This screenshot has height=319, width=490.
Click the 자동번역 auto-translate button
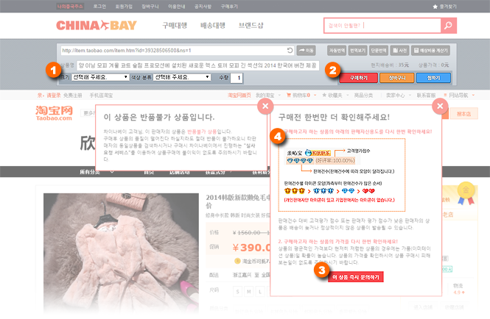[x=337, y=51]
